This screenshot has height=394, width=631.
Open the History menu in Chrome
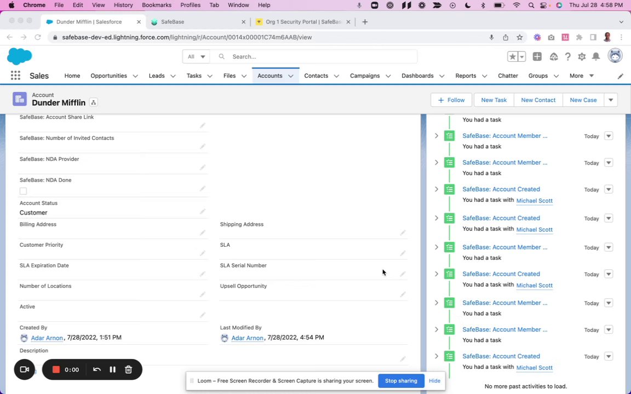click(123, 5)
